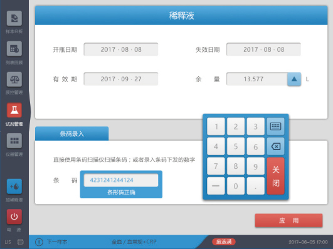The width and height of the screenshot is (333, 249).
Task: Tap the keypad digit 7
Action: pyautogui.click(x=216, y=166)
